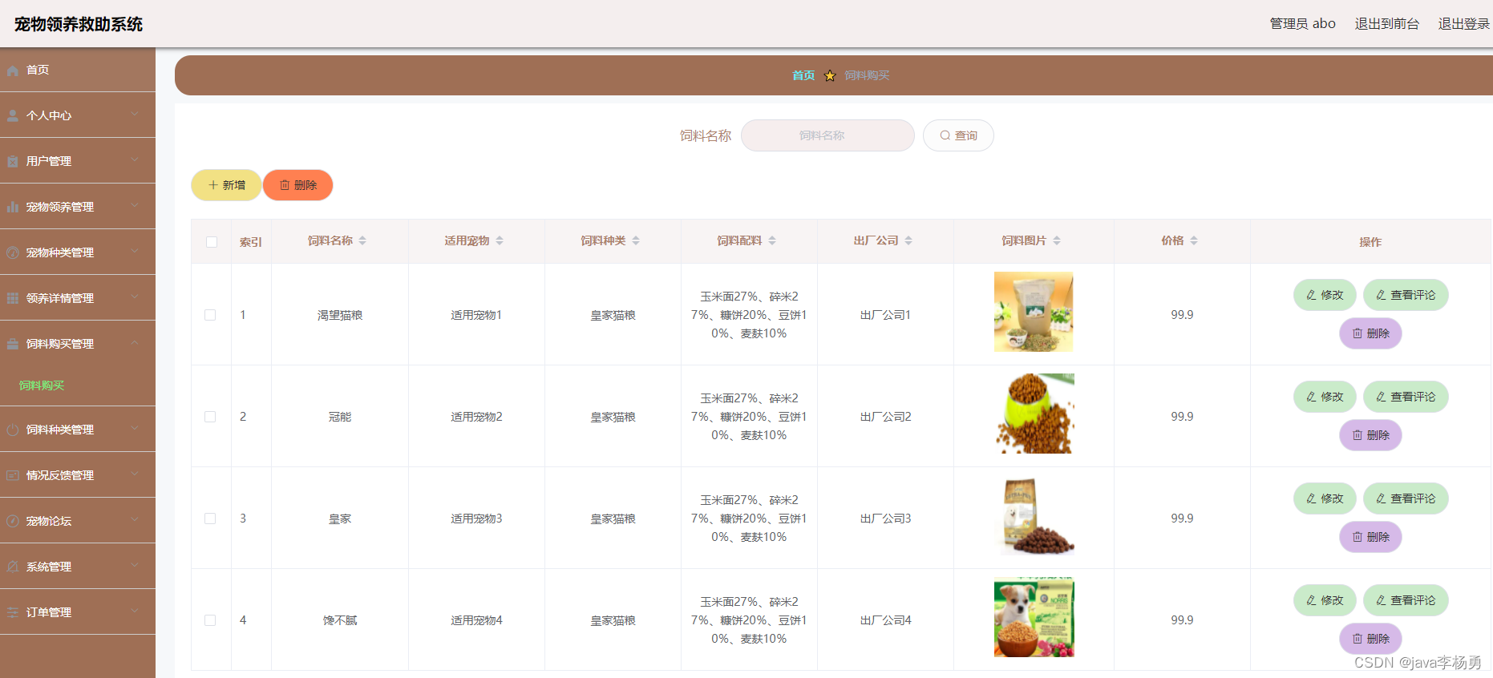This screenshot has width=1493, height=678.
Task: Expand the 订单管理 menu chevron
Action: click(x=135, y=611)
